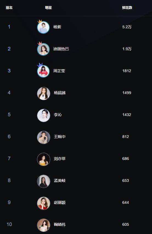
Task: Select 周芷莹's avatar with blue crown
Action: [x=43, y=71]
